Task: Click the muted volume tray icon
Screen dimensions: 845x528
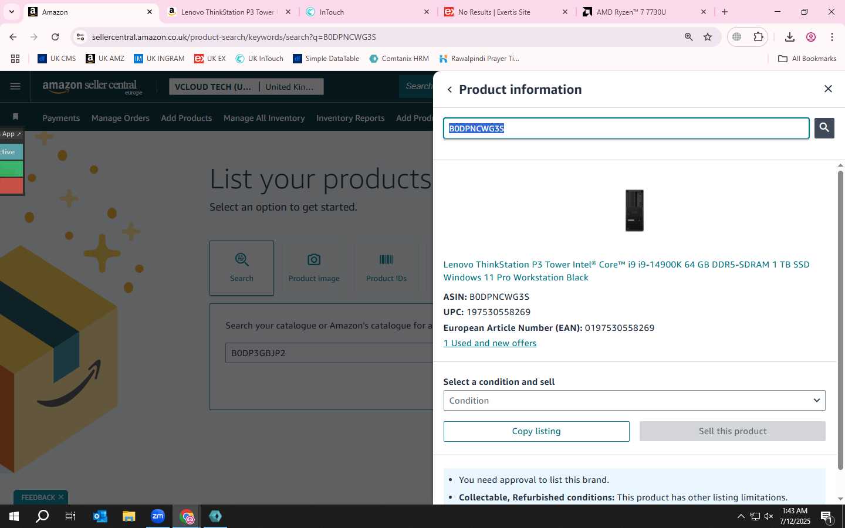Action: pyautogui.click(x=769, y=516)
